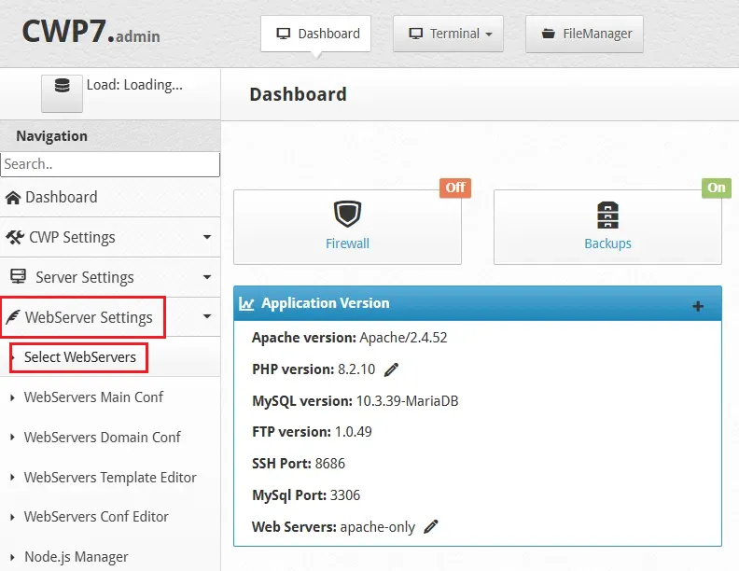Open the Dashboard top tab

315,34
